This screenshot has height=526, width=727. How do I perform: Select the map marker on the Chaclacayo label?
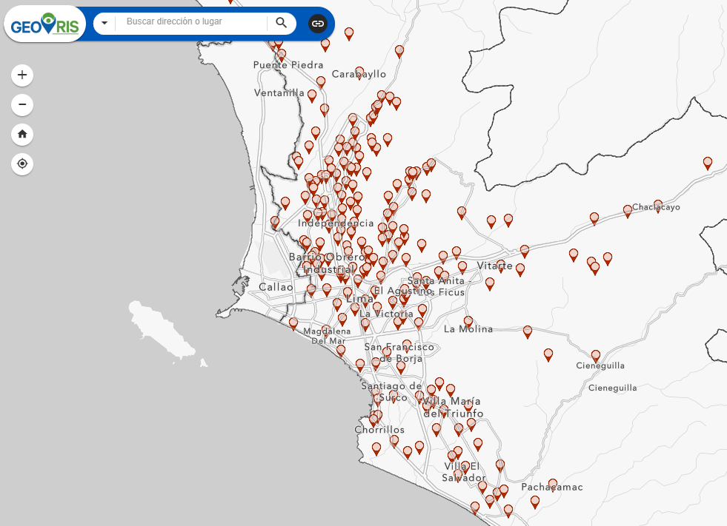[x=658, y=205]
